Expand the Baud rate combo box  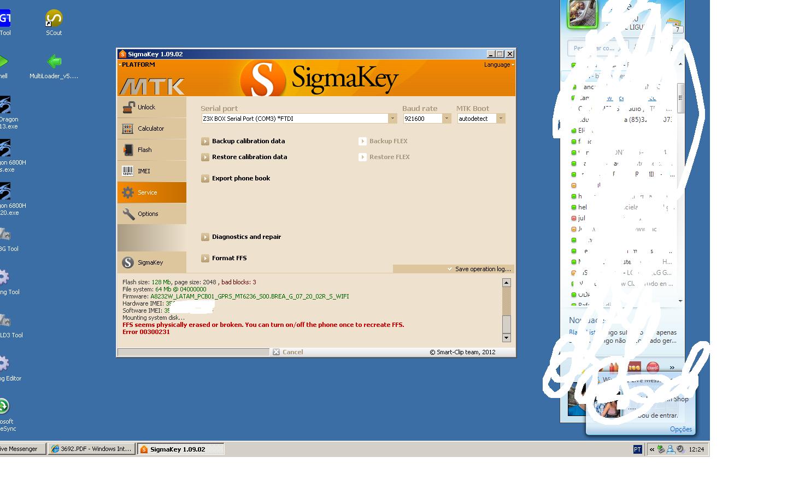(x=446, y=119)
